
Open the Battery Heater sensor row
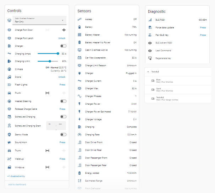[x=107, y=35]
